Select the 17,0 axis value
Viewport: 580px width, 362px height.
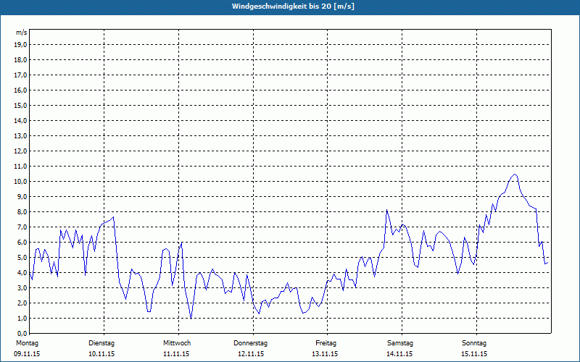coord(20,75)
